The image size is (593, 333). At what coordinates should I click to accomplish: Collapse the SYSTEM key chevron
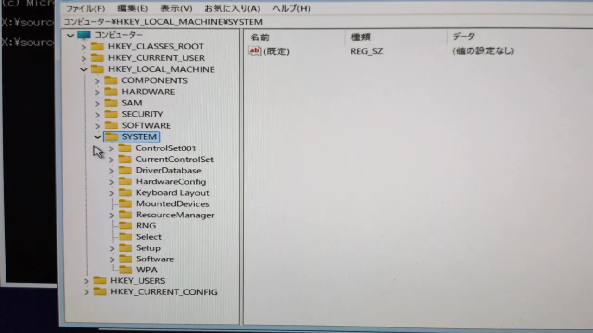(x=97, y=137)
